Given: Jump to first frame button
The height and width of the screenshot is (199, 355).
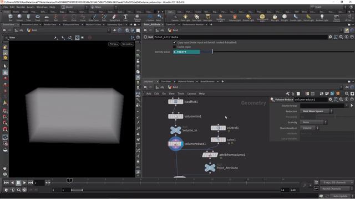Looking at the screenshot, I should tap(6, 182).
